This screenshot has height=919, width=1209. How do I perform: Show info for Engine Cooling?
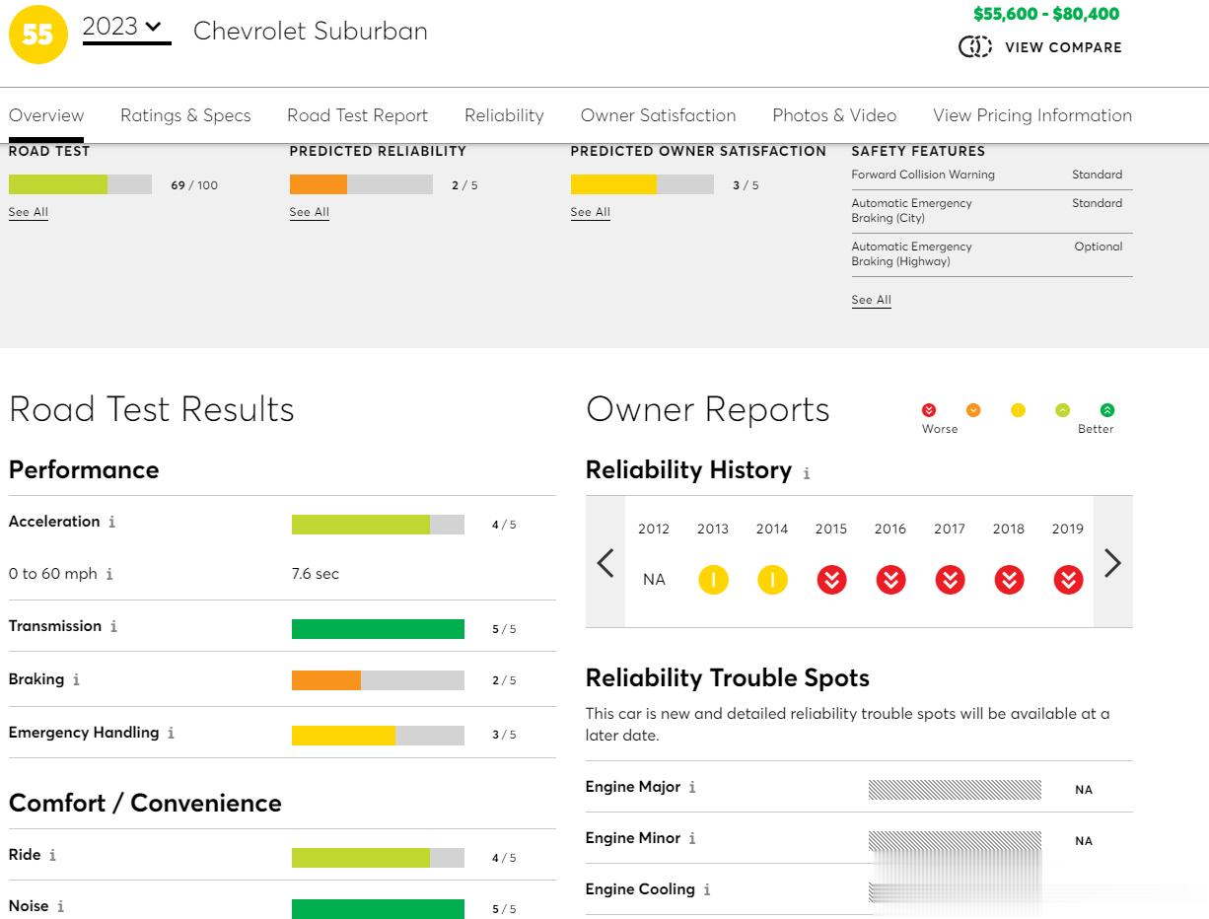[x=707, y=890]
